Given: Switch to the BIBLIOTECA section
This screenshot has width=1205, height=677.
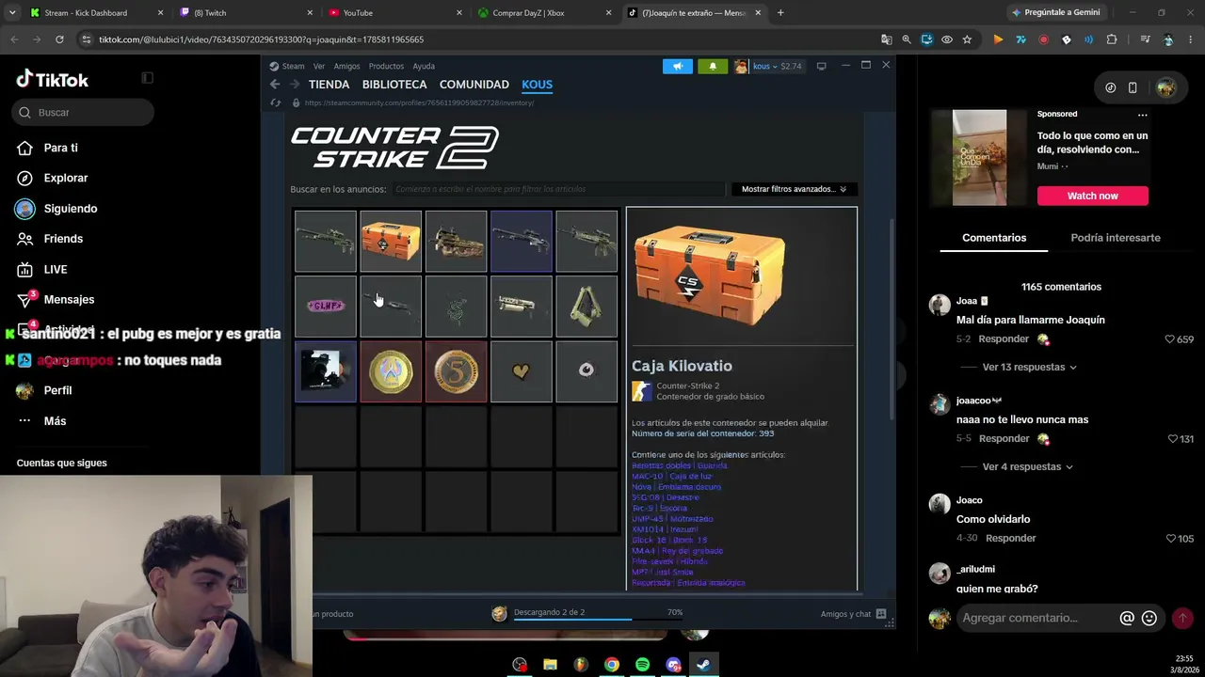Looking at the screenshot, I should pos(394,85).
